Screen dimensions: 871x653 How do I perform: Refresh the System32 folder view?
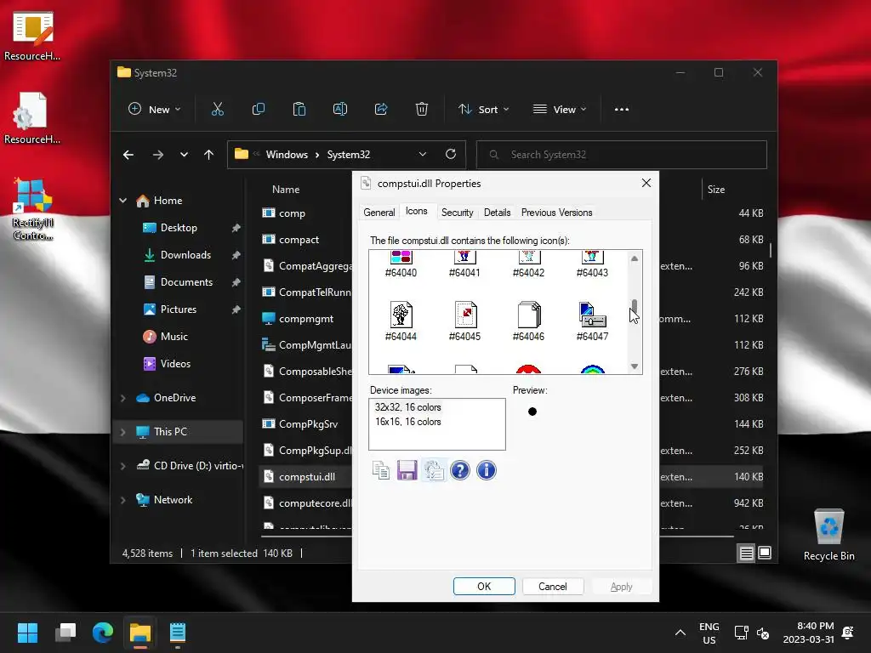pos(451,154)
